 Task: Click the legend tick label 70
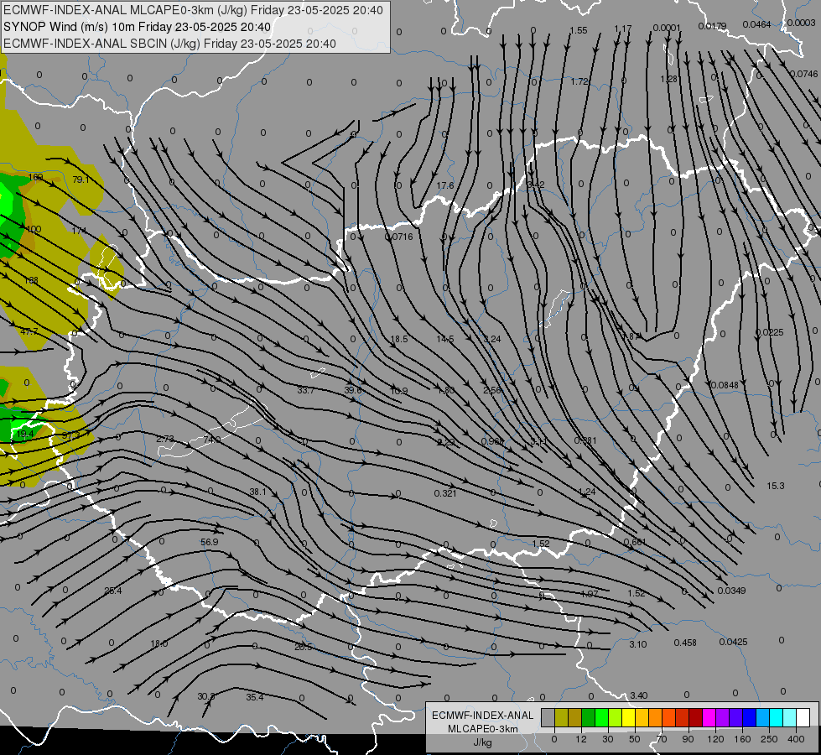(x=662, y=739)
